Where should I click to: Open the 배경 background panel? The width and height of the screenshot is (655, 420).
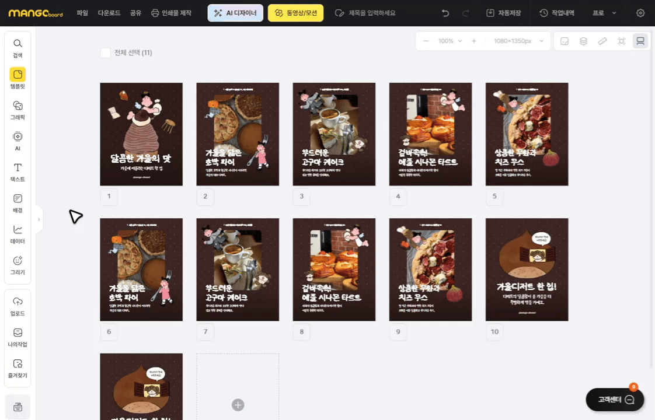click(x=18, y=202)
